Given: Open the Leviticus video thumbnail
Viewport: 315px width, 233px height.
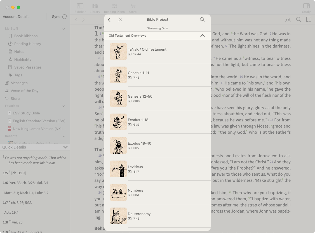Looking at the screenshot, I should (118, 169).
